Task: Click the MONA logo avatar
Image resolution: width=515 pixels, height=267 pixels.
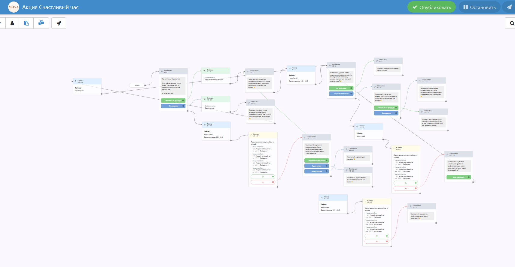Action: pyautogui.click(x=14, y=7)
